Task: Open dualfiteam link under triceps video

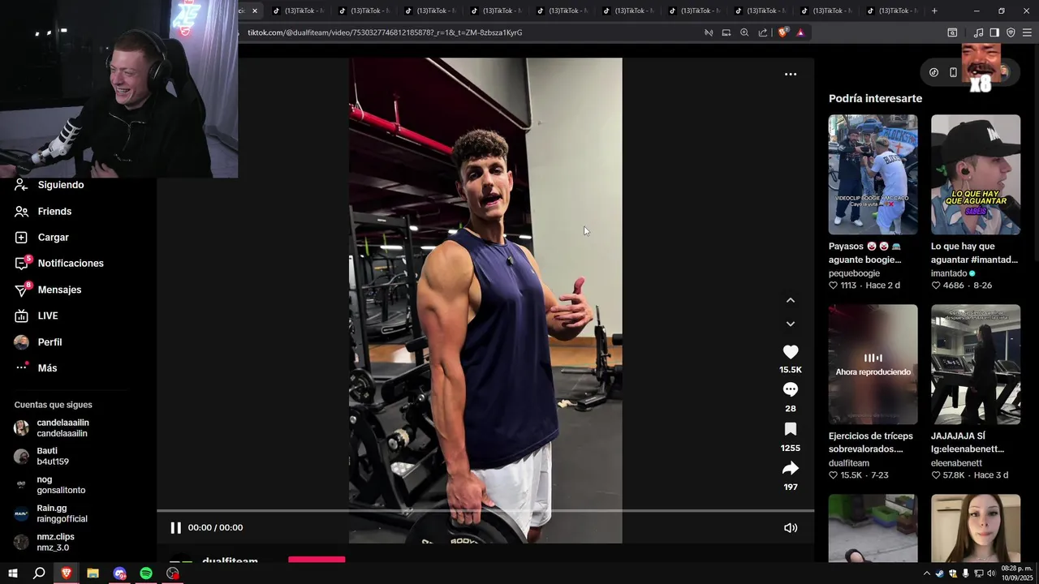Action: click(x=849, y=463)
